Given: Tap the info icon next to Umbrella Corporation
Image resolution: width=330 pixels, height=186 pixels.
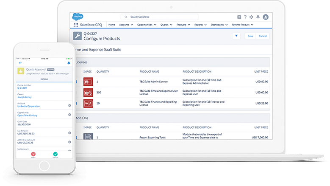Looking at the screenshot, I should pyautogui.click(x=69, y=105).
